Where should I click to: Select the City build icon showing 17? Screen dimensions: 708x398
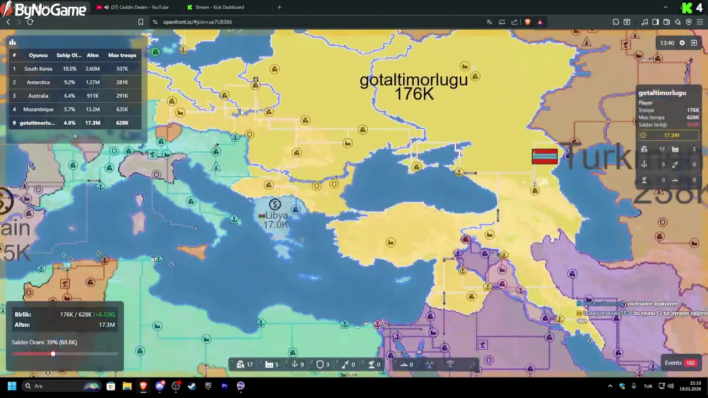coord(241,364)
